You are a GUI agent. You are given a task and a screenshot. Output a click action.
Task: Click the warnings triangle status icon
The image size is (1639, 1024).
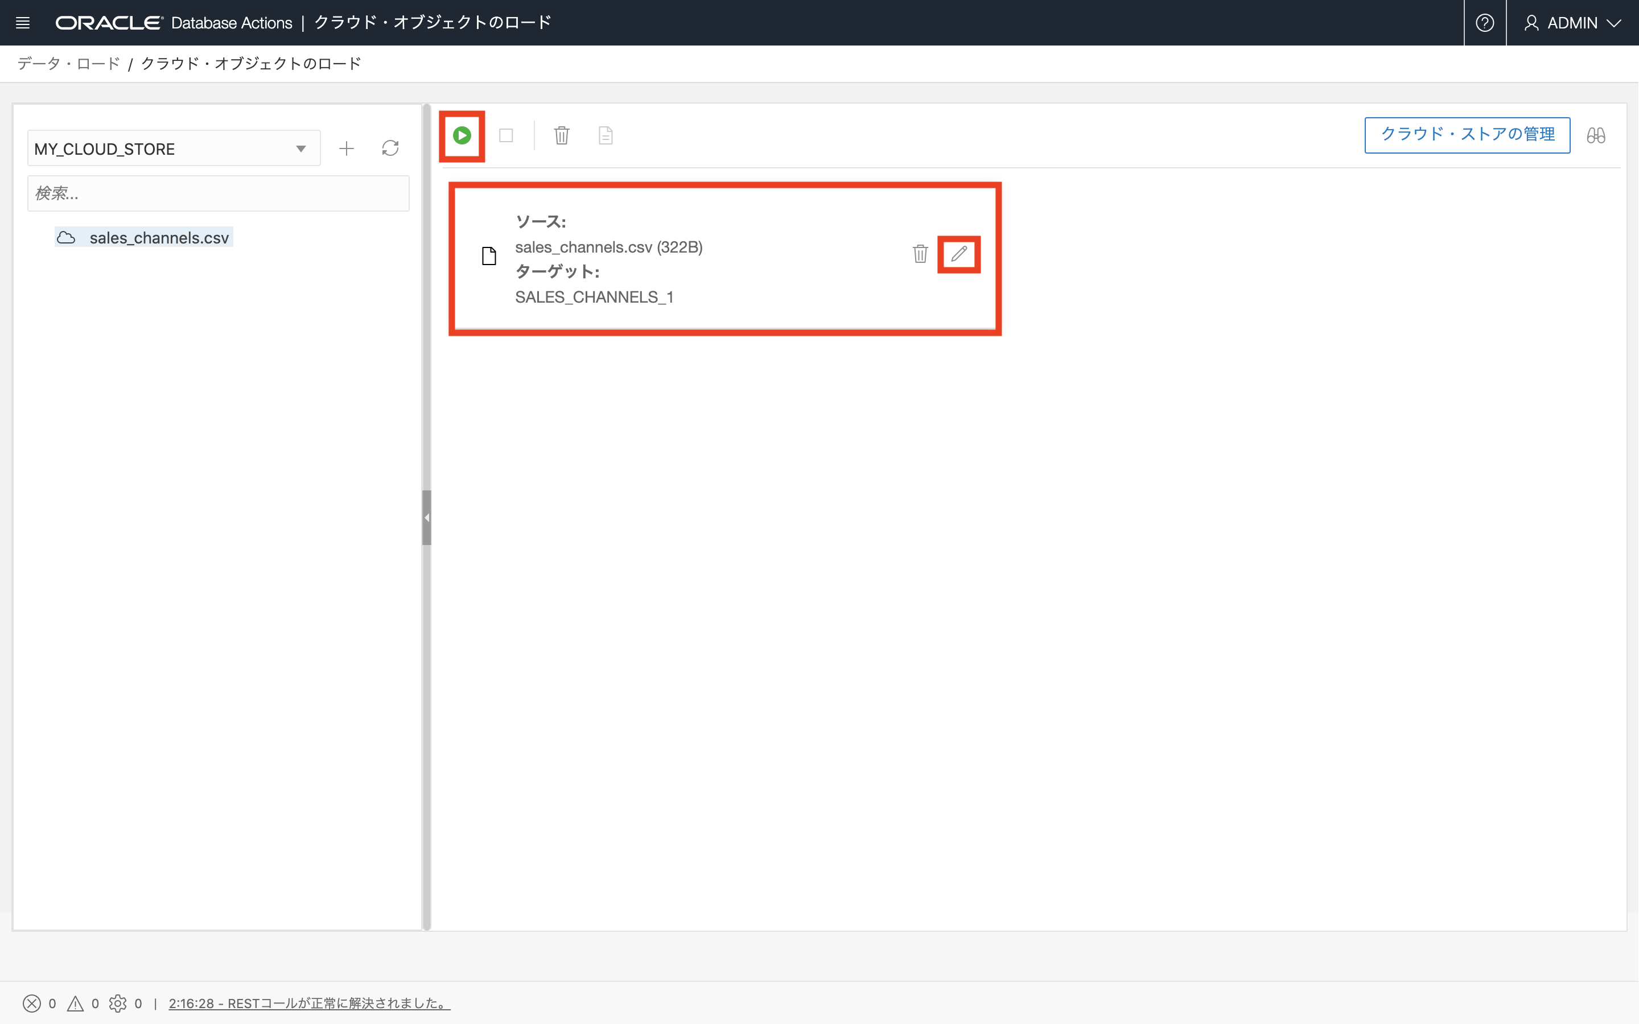coord(75,1003)
